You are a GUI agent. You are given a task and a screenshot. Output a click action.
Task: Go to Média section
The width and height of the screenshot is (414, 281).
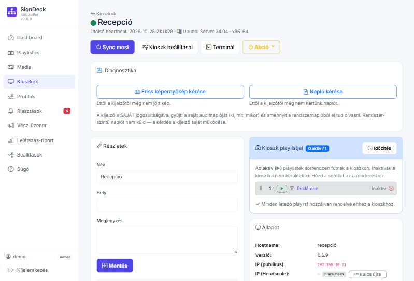click(39, 67)
